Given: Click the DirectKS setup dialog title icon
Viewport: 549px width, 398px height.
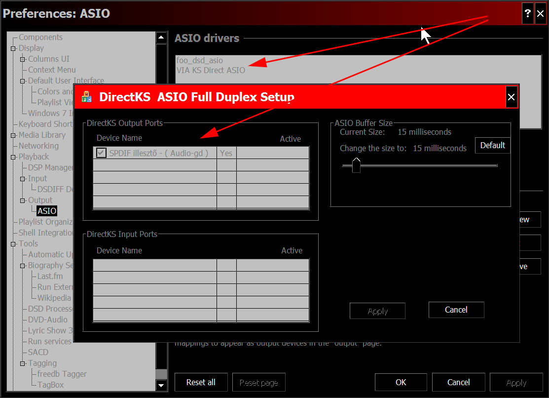Looking at the screenshot, I should (86, 97).
